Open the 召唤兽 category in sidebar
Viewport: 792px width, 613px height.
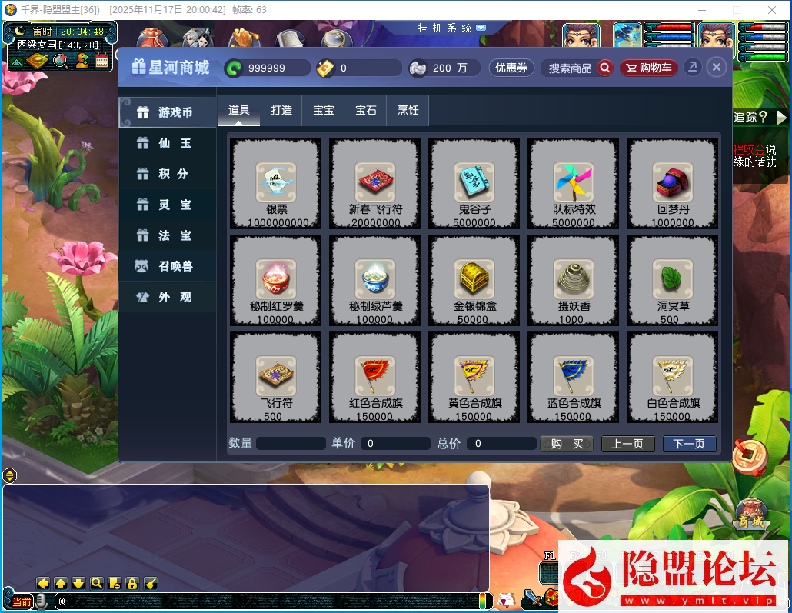click(167, 266)
